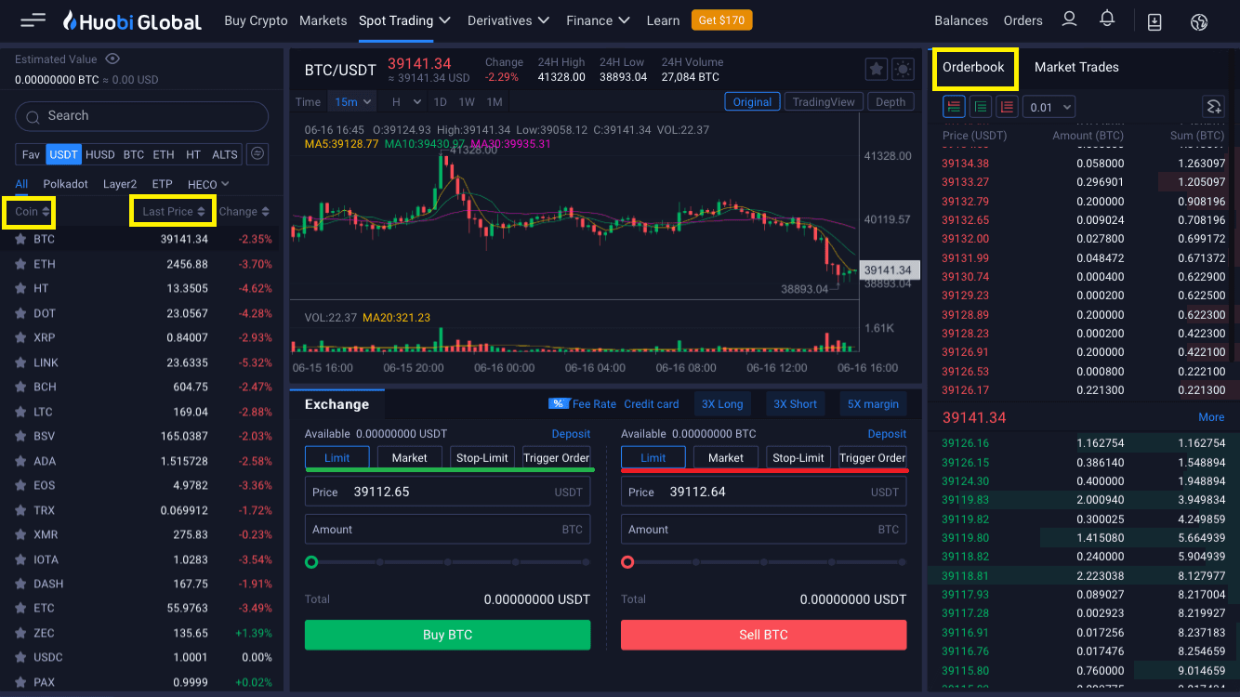Click the red Sell BTC button
The height and width of the screenshot is (697, 1240).
(x=764, y=635)
